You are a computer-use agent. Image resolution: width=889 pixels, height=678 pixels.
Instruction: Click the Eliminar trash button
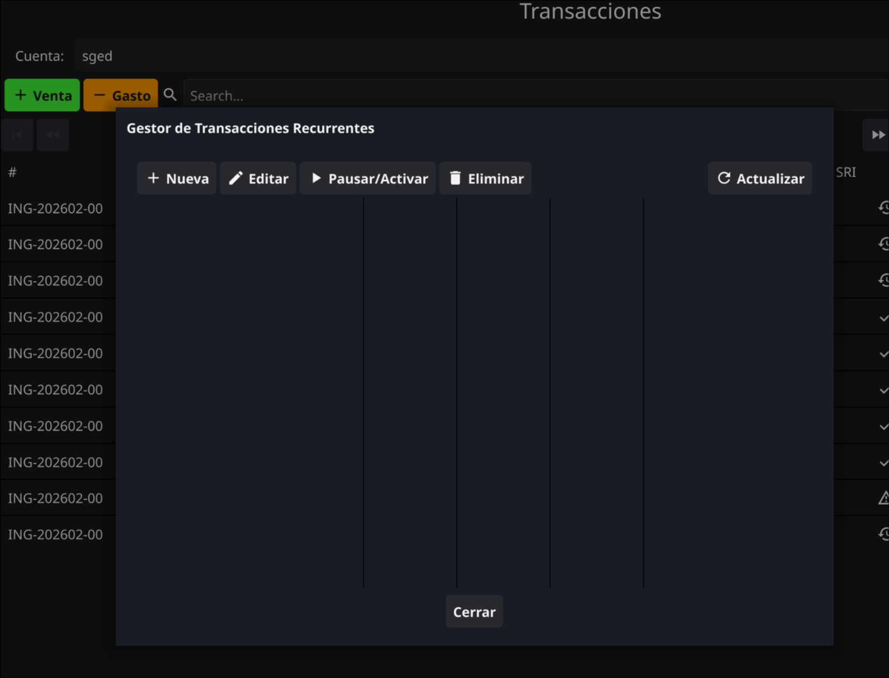pos(485,178)
